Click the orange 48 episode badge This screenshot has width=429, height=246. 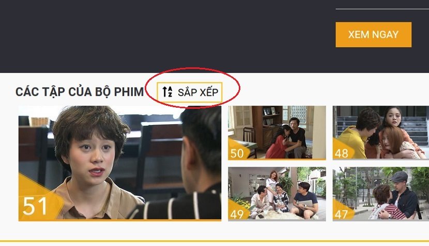point(342,153)
